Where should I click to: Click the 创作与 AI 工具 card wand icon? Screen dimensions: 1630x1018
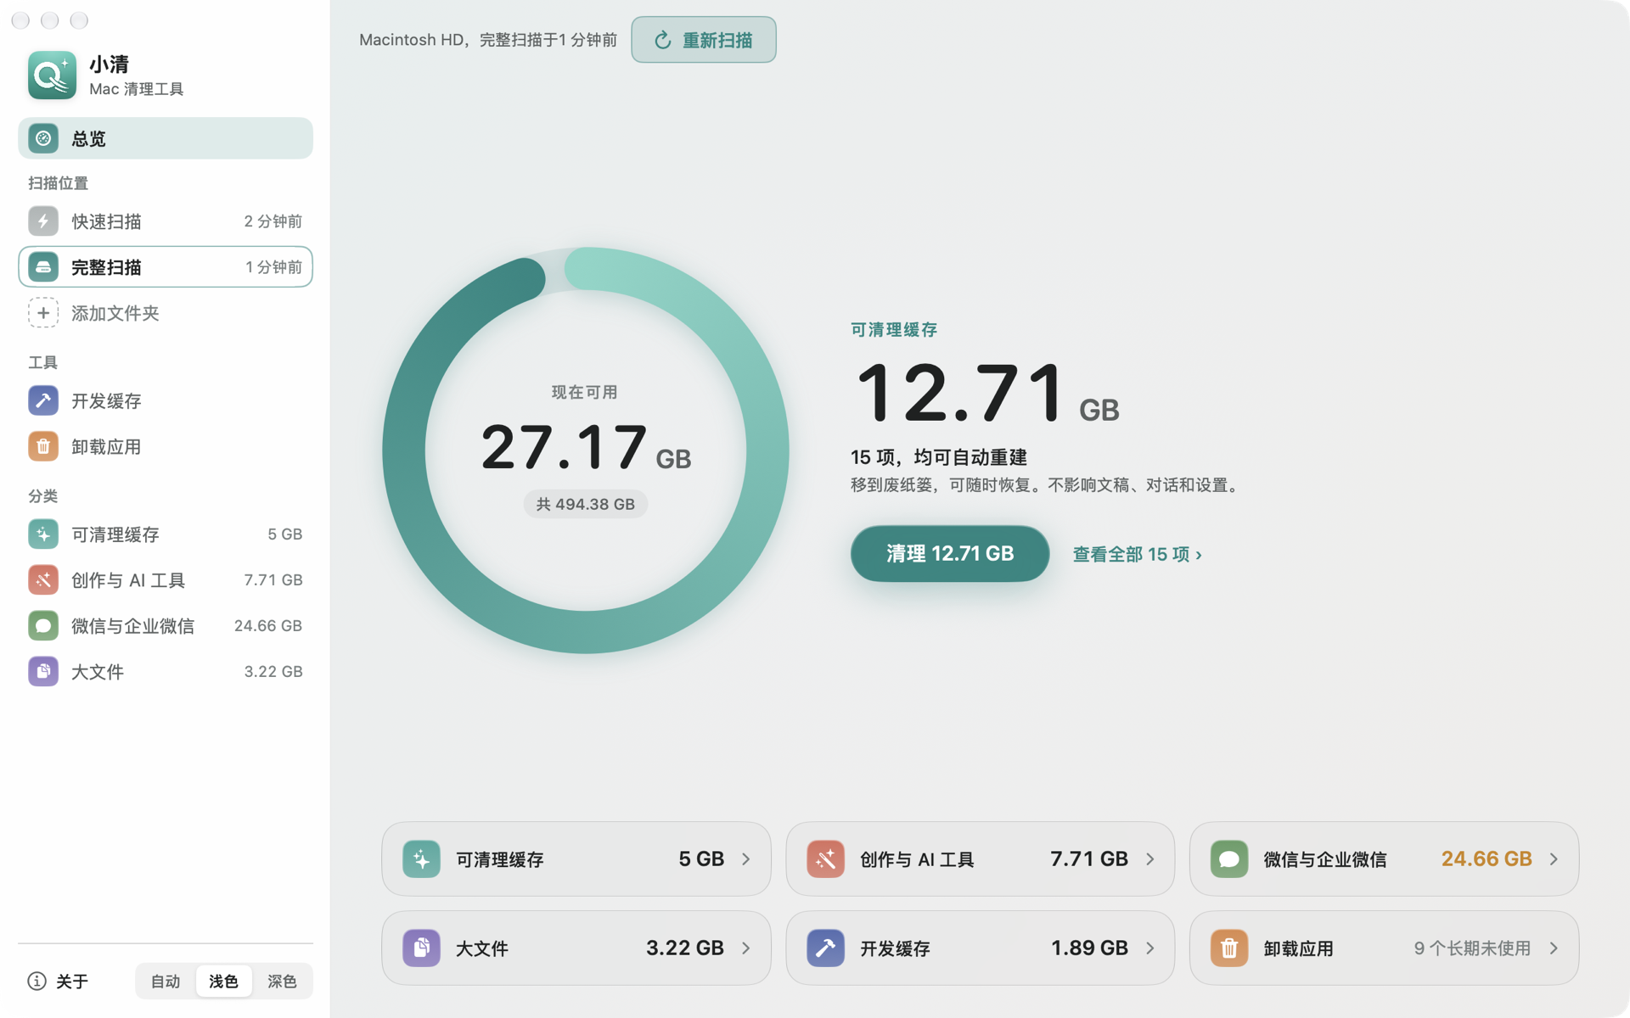[x=825, y=859]
